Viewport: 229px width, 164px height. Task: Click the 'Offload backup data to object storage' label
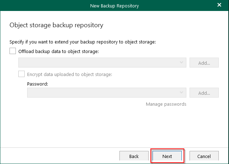coord(58,52)
